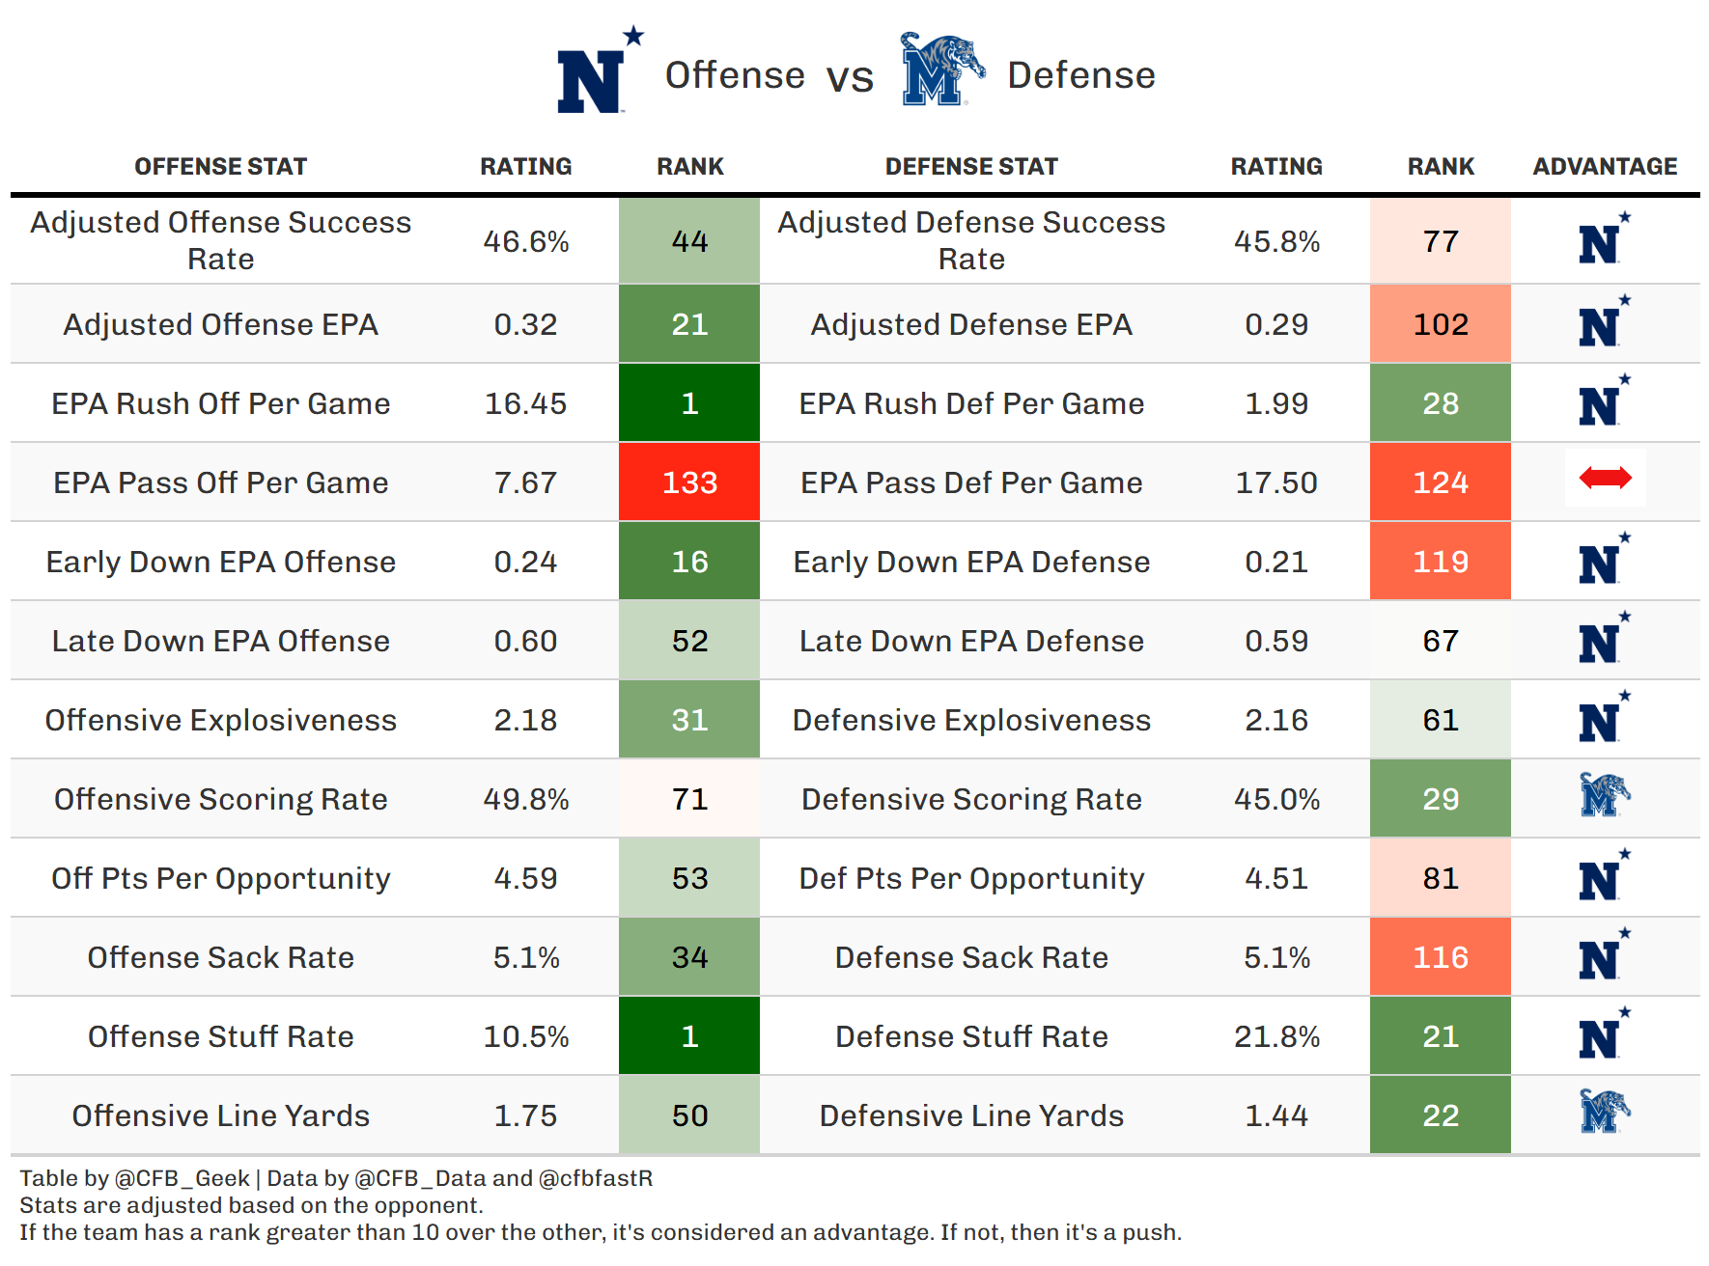The height and width of the screenshot is (1266, 1709).
Task: Click the red rank 133 cell
Action: pos(689,482)
